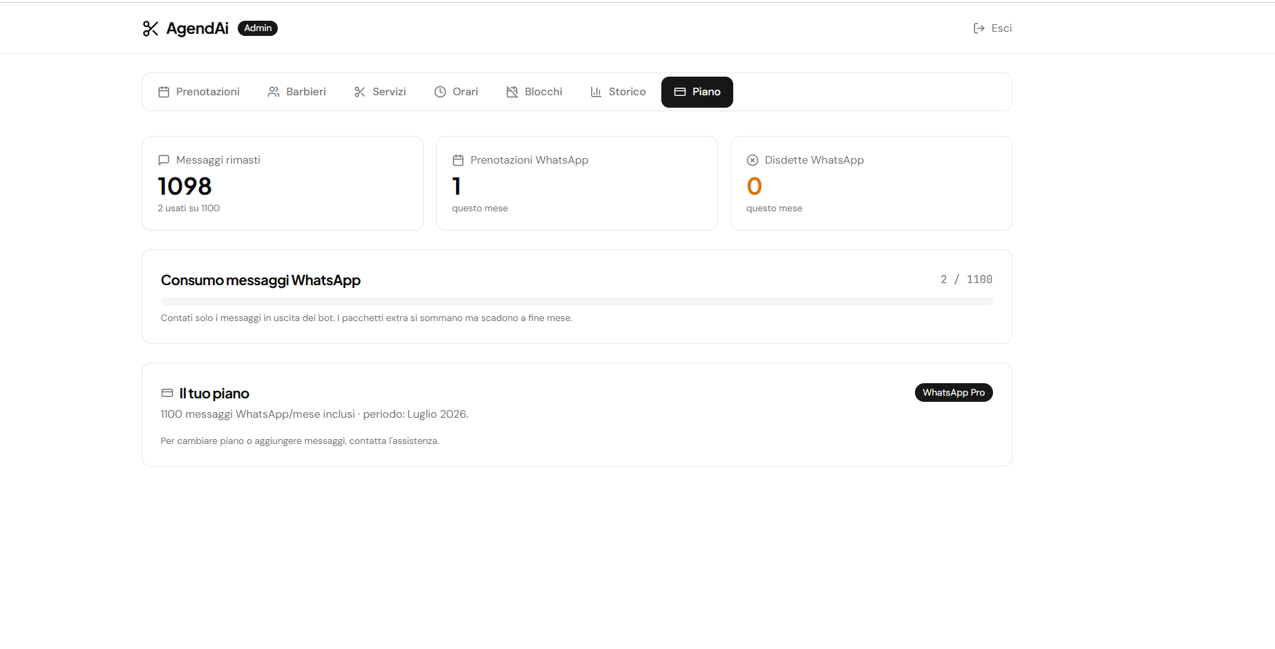This screenshot has width=1275, height=649.
Task: Click the AgendAi scissors logo icon
Action: [151, 28]
